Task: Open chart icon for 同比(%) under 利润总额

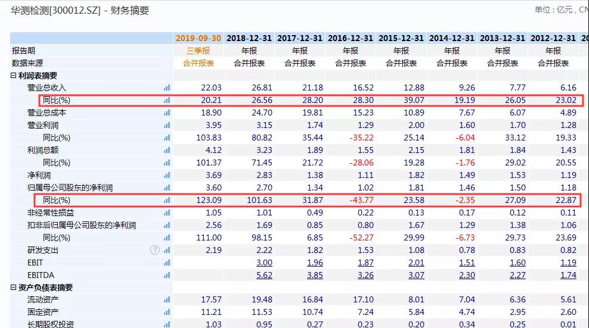Action: pyautogui.click(x=167, y=163)
